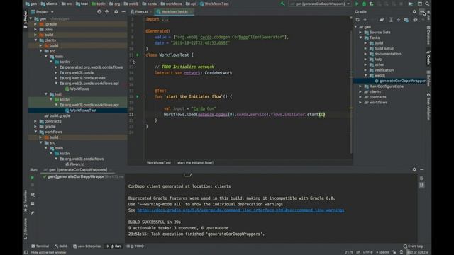Viewport: 454px width, 255px height.
Task: Open the TODO tool window button
Action: coord(135,246)
